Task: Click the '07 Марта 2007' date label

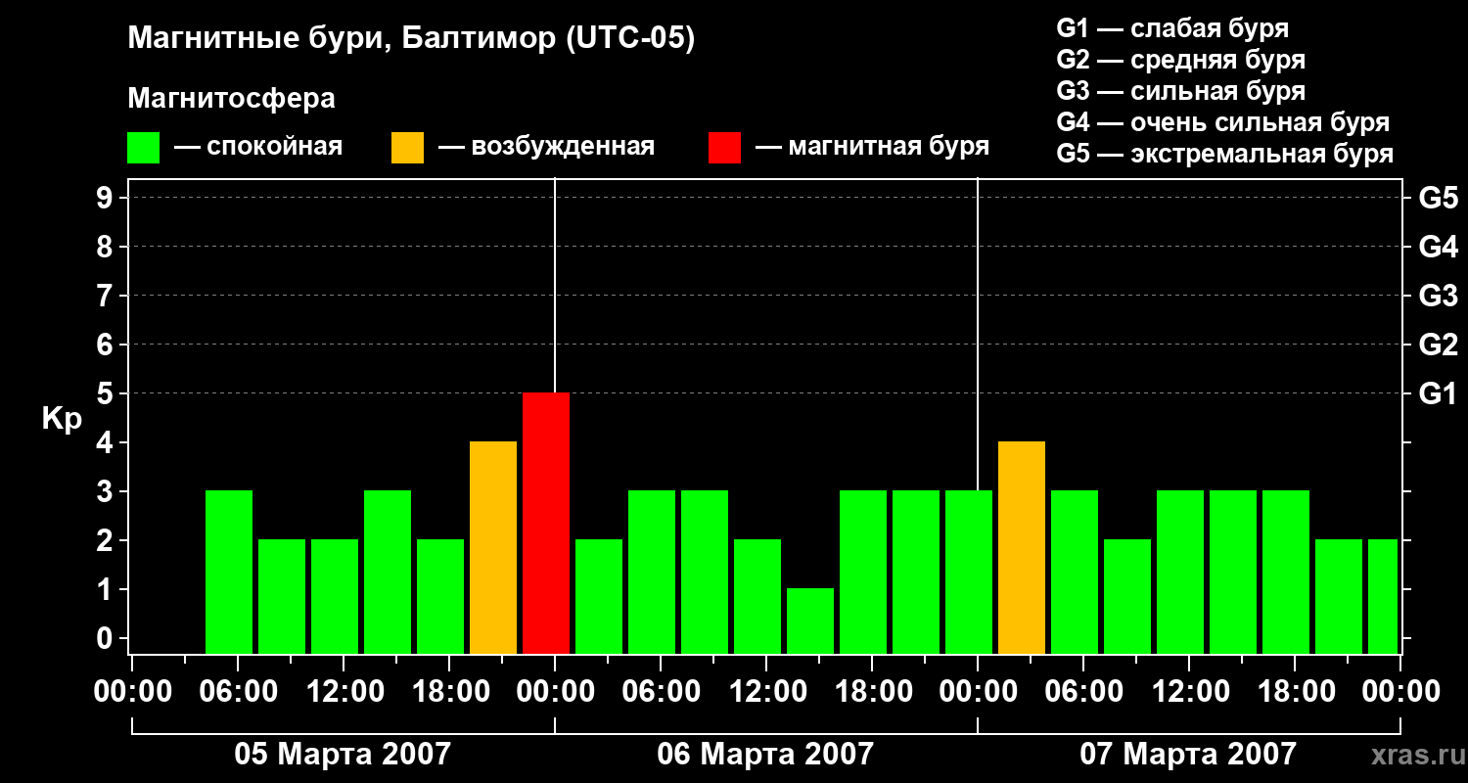Action: point(1188,754)
